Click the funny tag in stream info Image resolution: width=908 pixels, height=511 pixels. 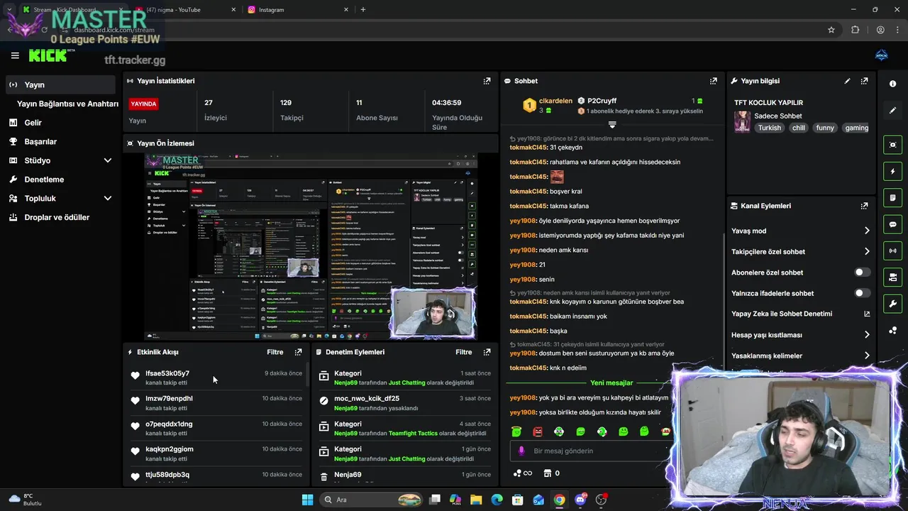(825, 128)
